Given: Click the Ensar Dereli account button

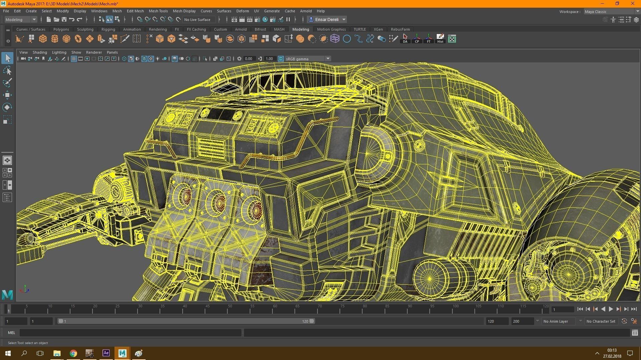Looking at the screenshot, I should coord(327,20).
